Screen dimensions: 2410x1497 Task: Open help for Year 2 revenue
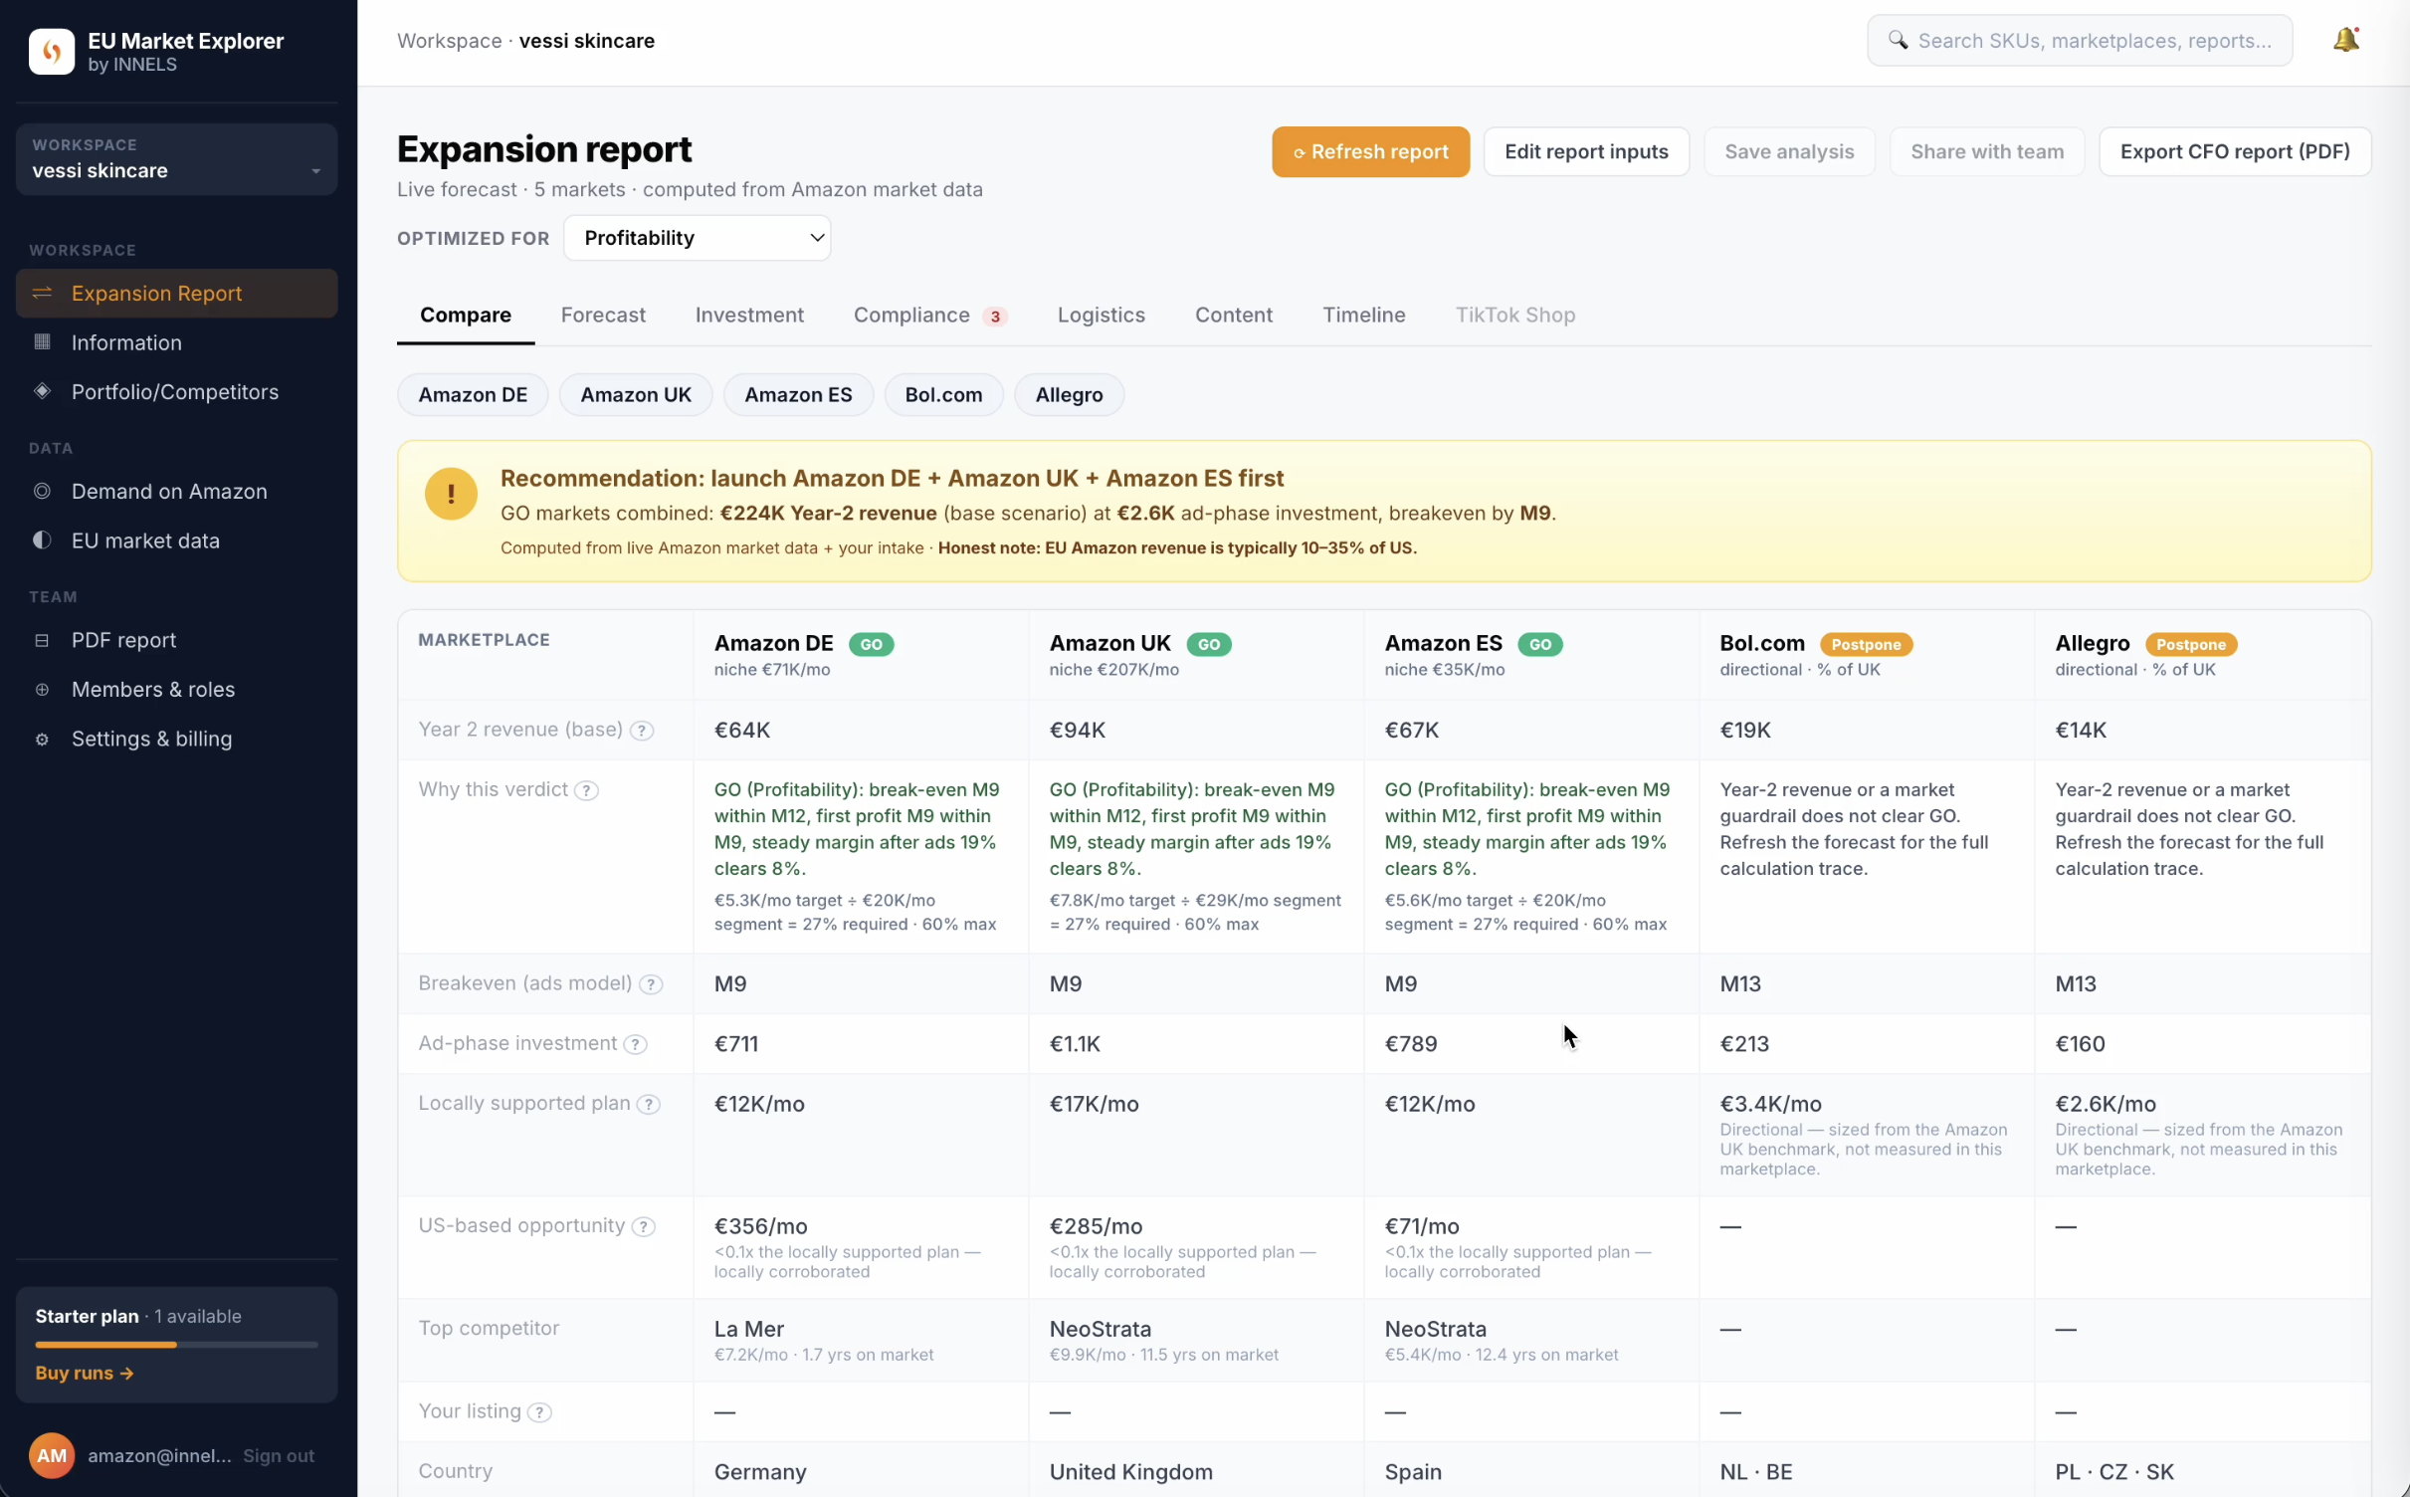click(642, 731)
